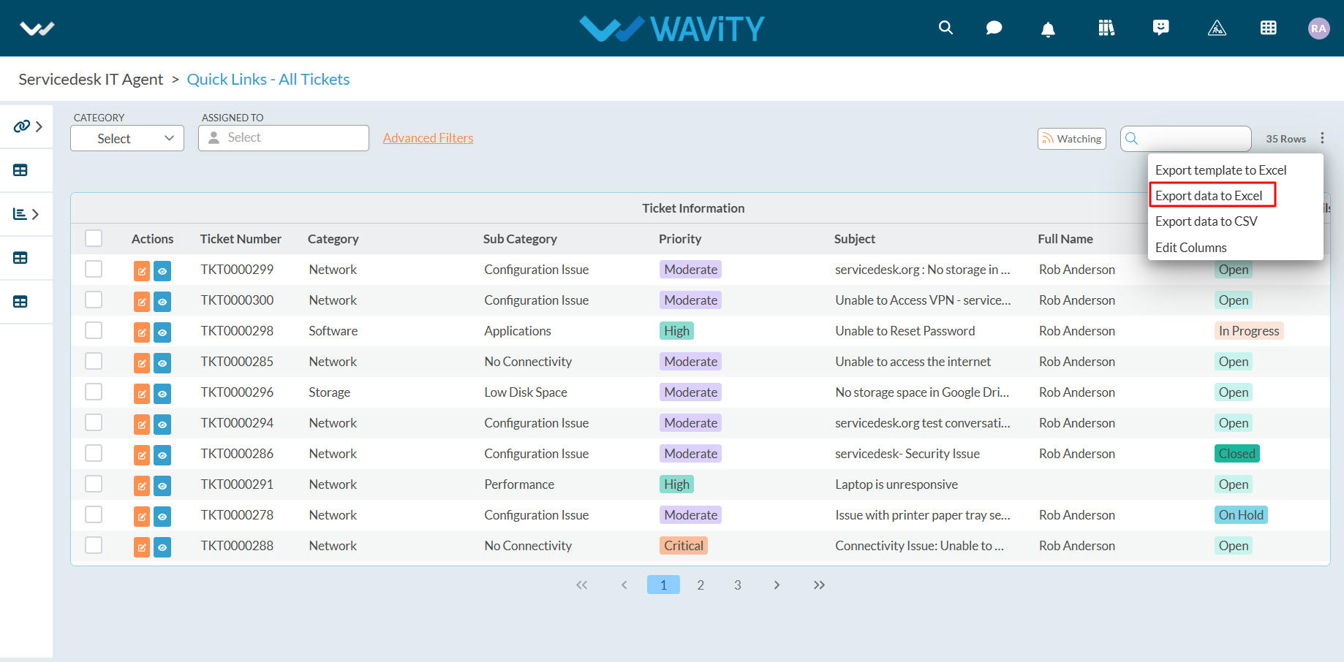Click the table search input field
Viewport: 1344px width, 662px height.
click(1186, 138)
